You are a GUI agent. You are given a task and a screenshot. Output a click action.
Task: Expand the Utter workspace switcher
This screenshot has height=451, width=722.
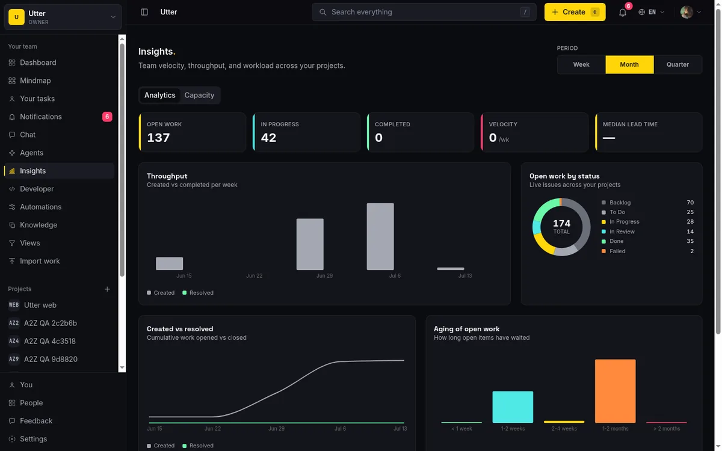(x=63, y=17)
